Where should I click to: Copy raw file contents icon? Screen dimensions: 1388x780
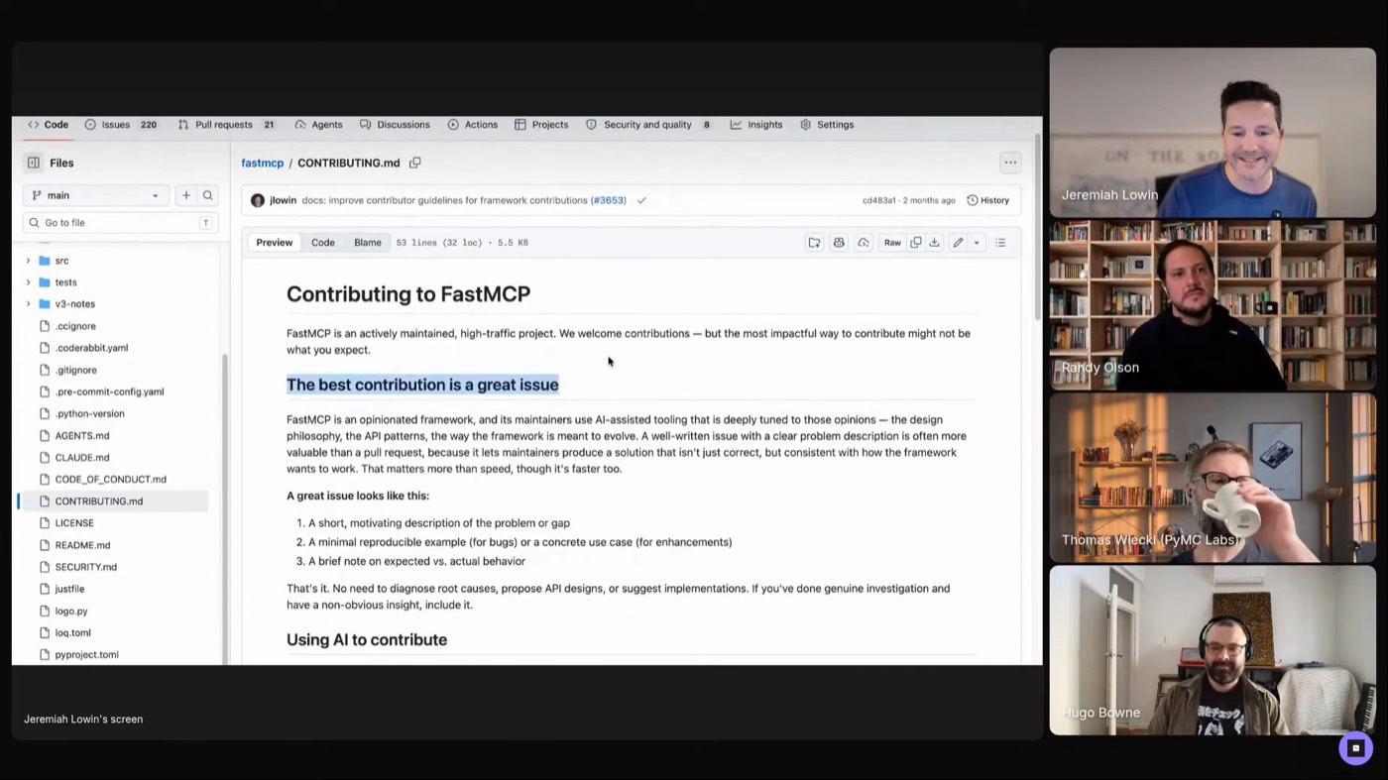point(916,243)
